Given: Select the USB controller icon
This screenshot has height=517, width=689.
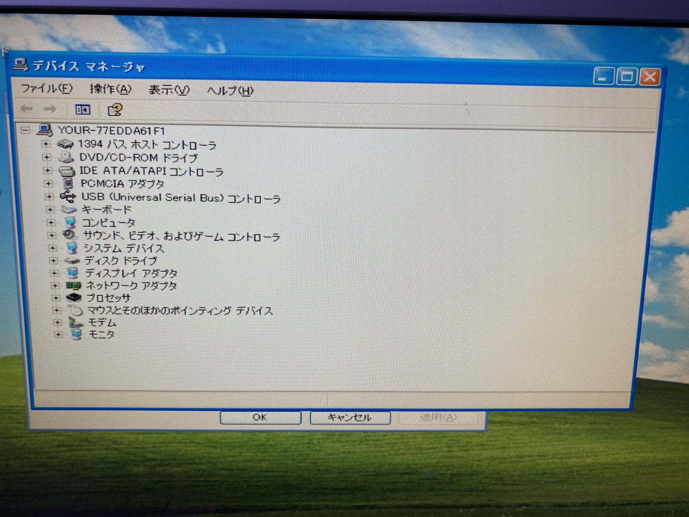Looking at the screenshot, I should click(x=68, y=197).
